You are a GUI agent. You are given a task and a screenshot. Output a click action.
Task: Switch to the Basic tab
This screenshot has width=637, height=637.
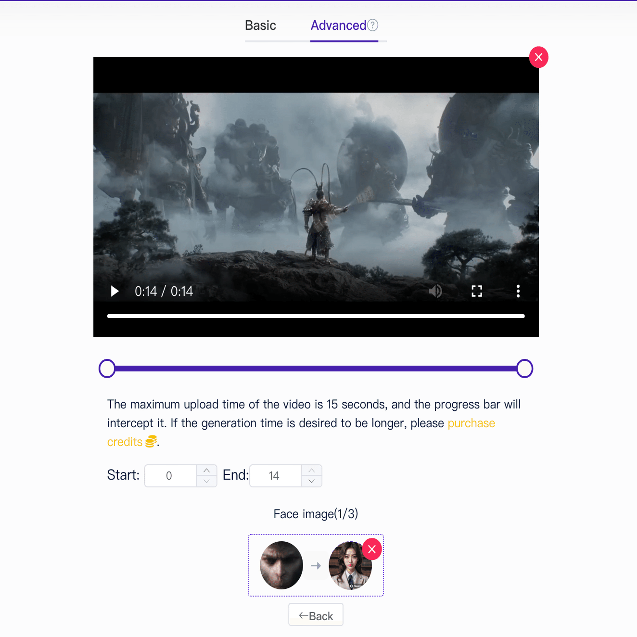click(260, 25)
